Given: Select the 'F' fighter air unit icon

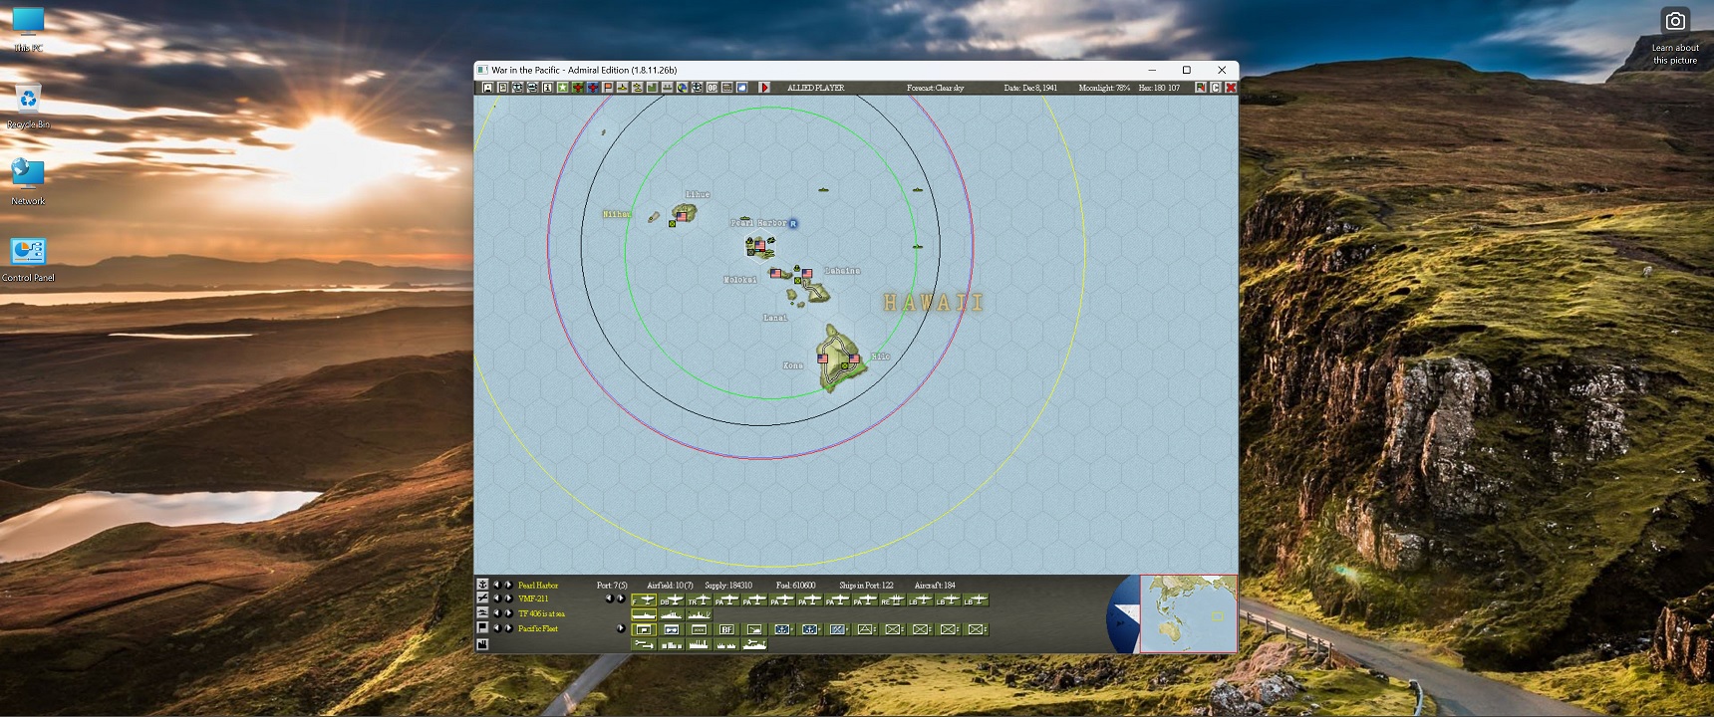Looking at the screenshot, I should [x=644, y=600].
